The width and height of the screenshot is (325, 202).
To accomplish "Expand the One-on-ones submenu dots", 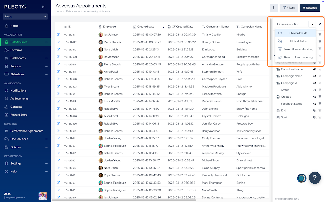I will click(x=46, y=139).
